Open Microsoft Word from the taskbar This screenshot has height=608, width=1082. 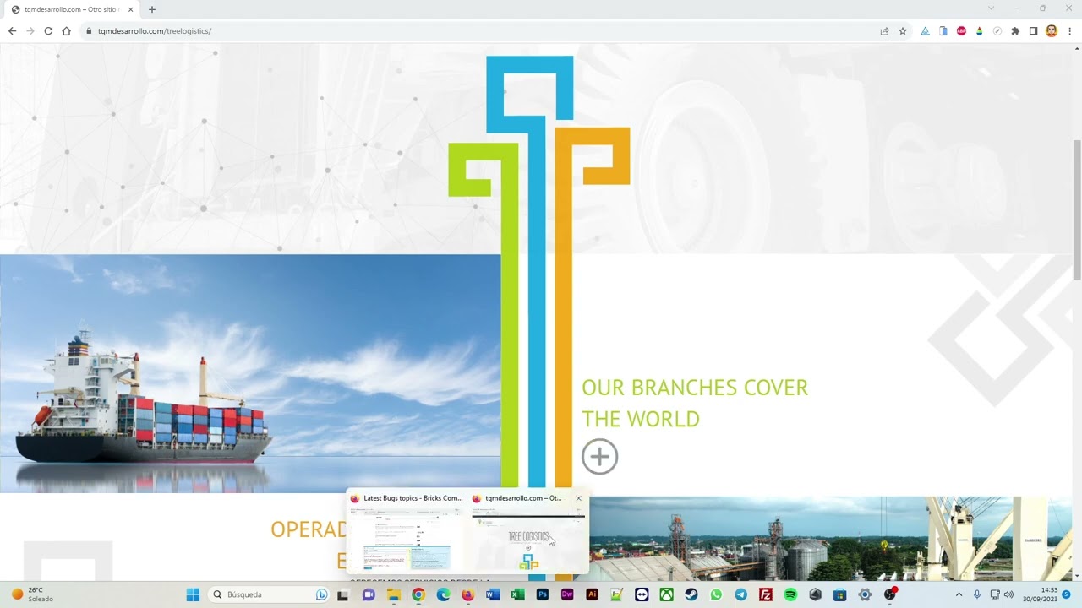pyautogui.click(x=493, y=594)
